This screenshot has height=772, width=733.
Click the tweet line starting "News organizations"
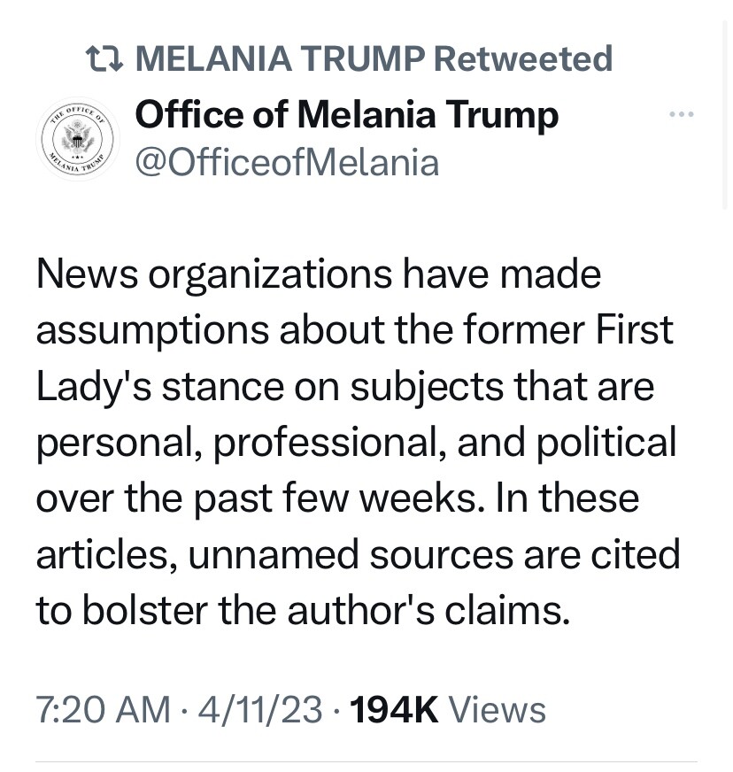coord(319,275)
